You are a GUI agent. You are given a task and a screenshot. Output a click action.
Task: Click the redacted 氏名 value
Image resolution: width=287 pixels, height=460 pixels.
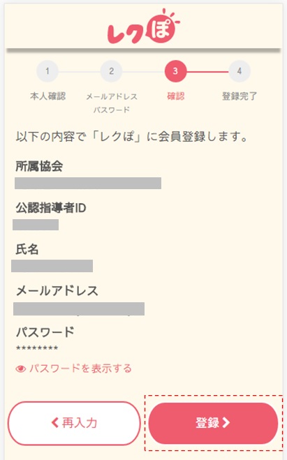click(x=52, y=266)
